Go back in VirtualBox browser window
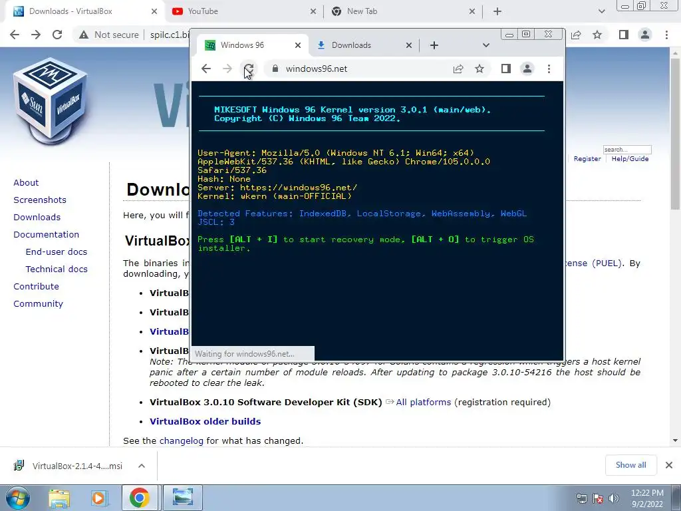Image resolution: width=681 pixels, height=511 pixels. click(15, 35)
